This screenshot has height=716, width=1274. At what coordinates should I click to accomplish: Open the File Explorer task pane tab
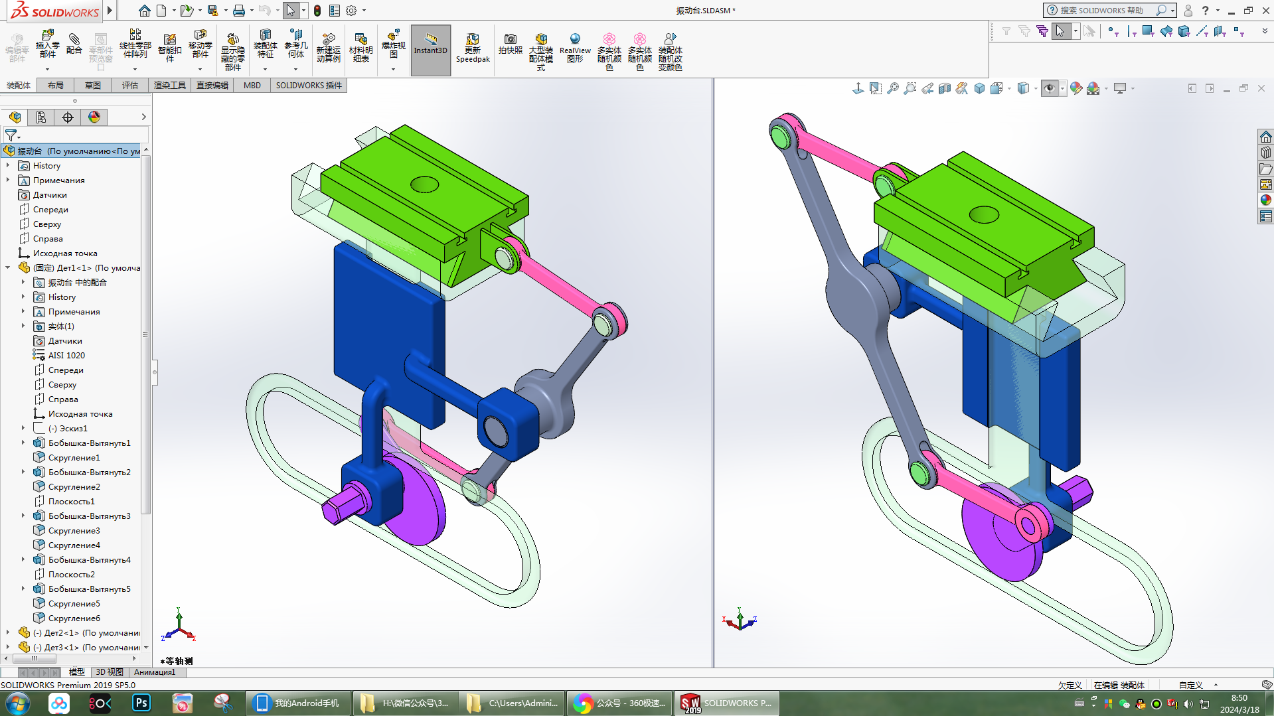(x=1266, y=169)
